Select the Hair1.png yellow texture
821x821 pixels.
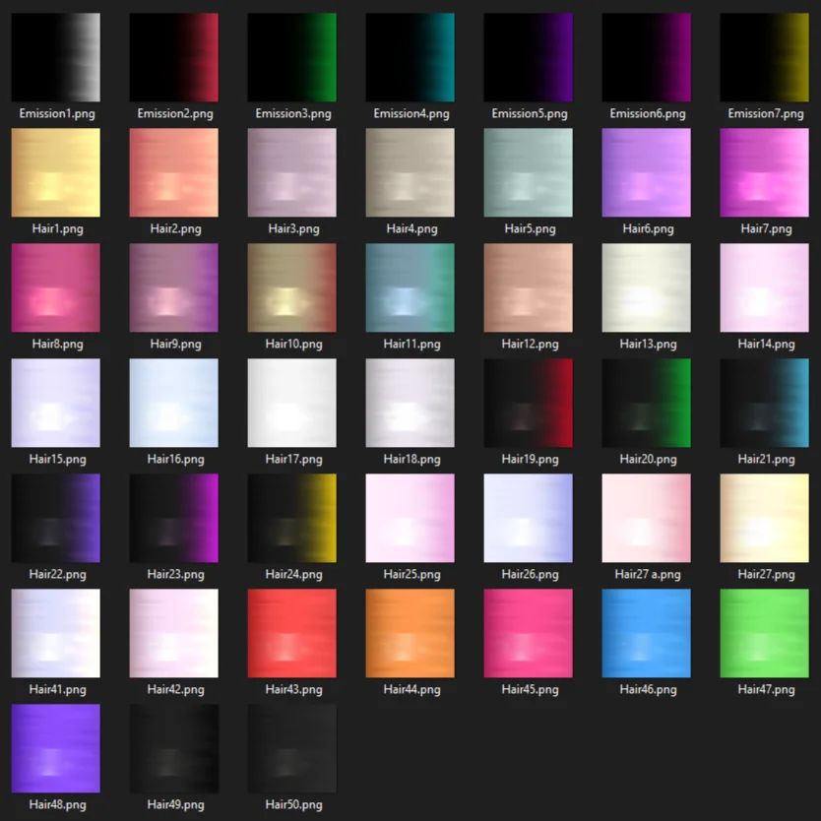click(56, 172)
